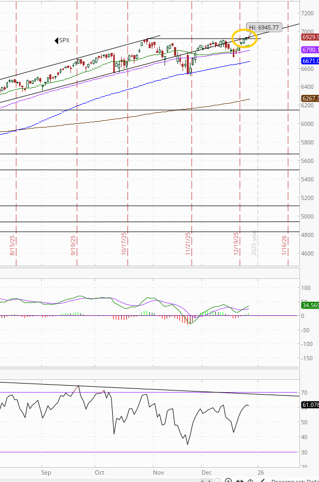The width and height of the screenshot is (319, 482).
Task: Click the 5400 price axis label
Action: click(307, 179)
